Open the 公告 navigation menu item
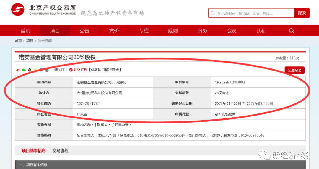 pyautogui.click(x=84, y=31)
